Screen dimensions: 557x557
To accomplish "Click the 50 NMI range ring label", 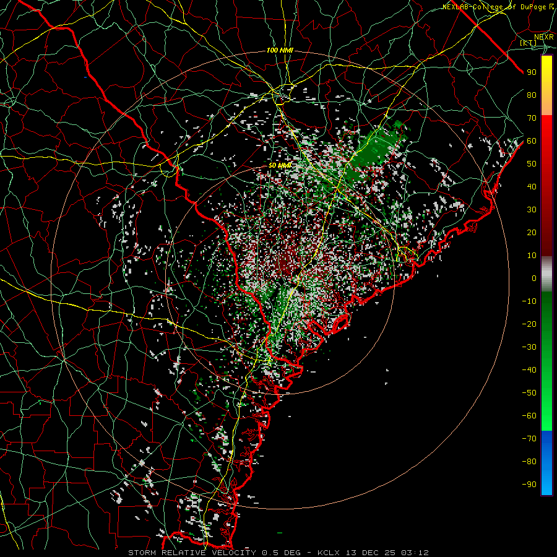I will (x=280, y=165).
